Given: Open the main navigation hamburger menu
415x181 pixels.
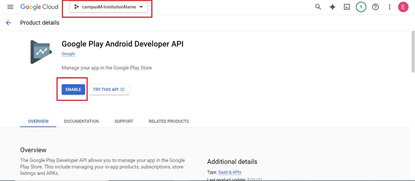Looking at the screenshot, I should (x=10, y=7).
